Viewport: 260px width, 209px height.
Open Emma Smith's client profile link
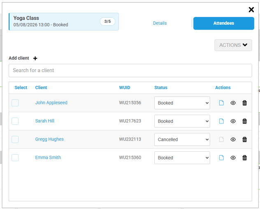coord(48,157)
